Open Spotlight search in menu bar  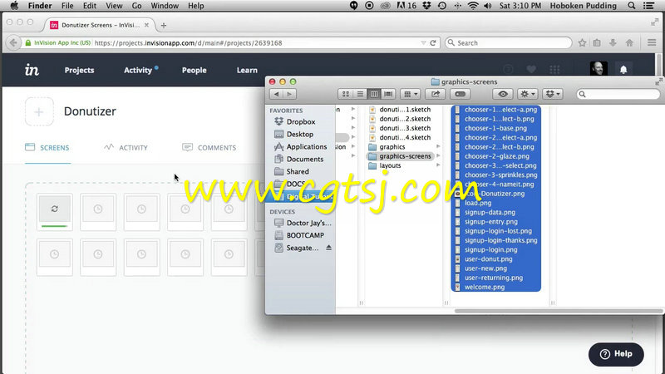click(x=632, y=6)
